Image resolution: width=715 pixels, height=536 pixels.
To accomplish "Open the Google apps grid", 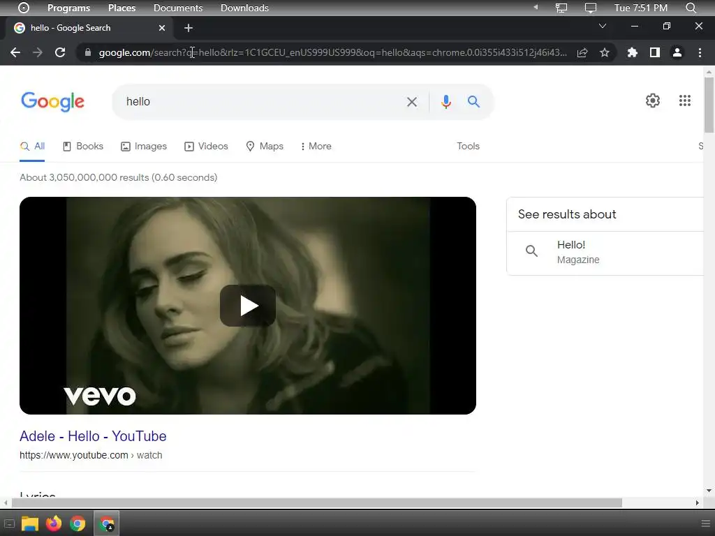I will pyautogui.click(x=684, y=100).
